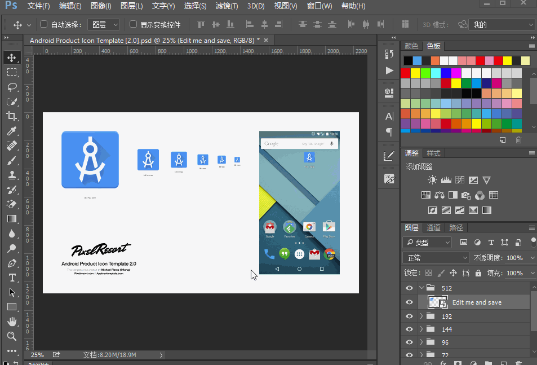Pick the cyan swatch in the first grid row
Viewport: 537px width, 365px height.
(436, 73)
